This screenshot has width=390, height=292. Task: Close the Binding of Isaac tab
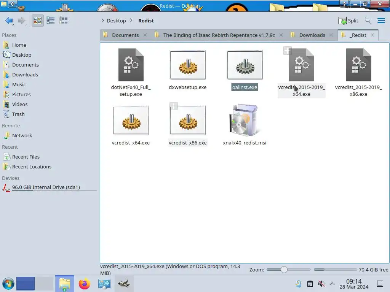pyautogui.click(x=281, y=35)
